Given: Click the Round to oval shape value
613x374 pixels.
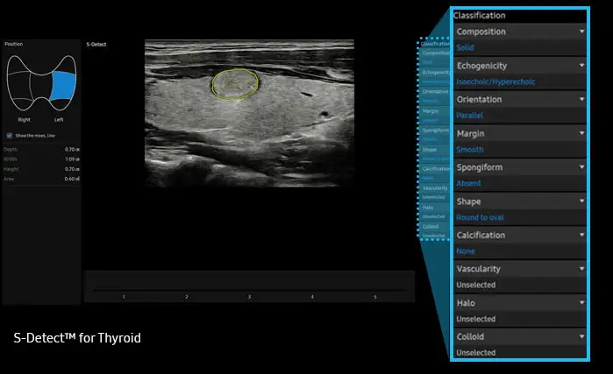Looking at the screenshot, I should [480, 217].
